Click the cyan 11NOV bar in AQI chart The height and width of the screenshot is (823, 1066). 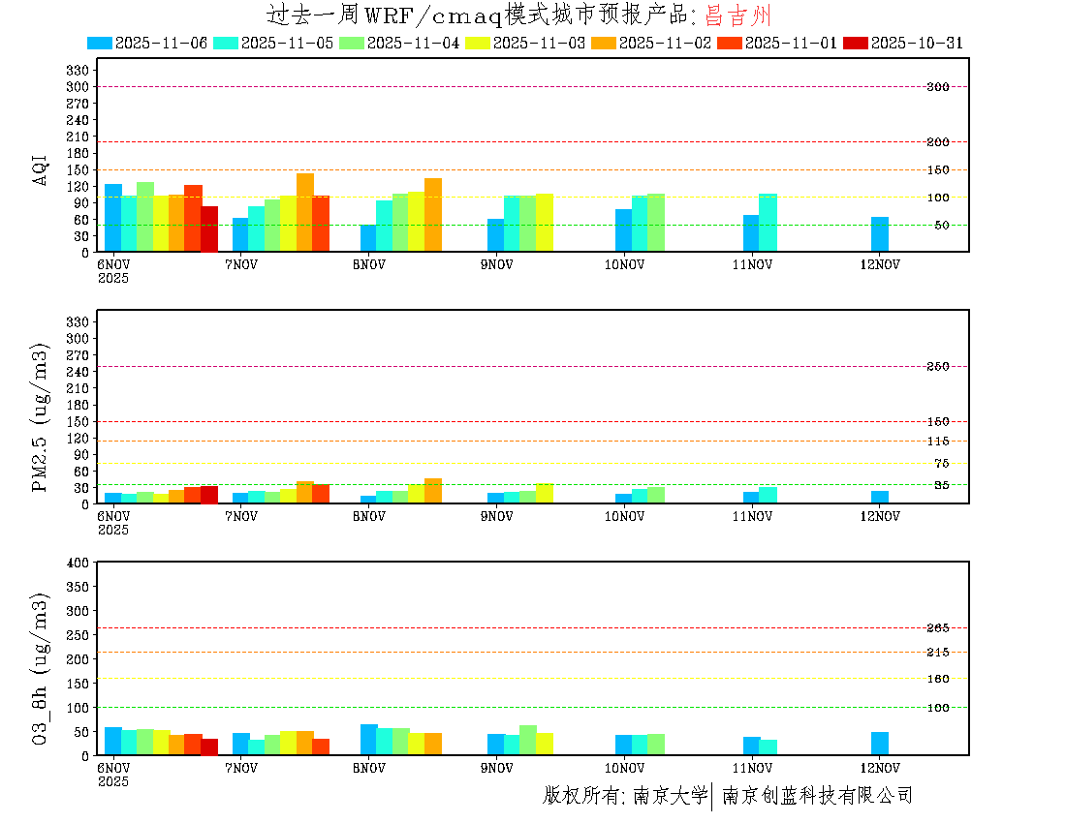[x=768, y=223]
